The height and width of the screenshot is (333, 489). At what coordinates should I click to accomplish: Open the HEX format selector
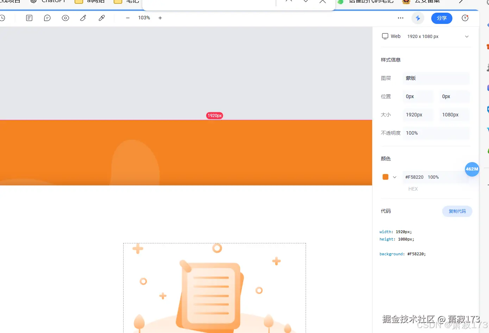click(413, 189)
